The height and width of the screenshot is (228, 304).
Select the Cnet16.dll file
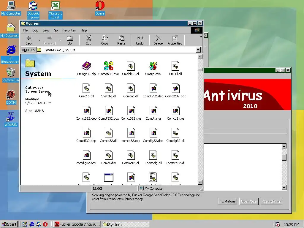[86, 91]
